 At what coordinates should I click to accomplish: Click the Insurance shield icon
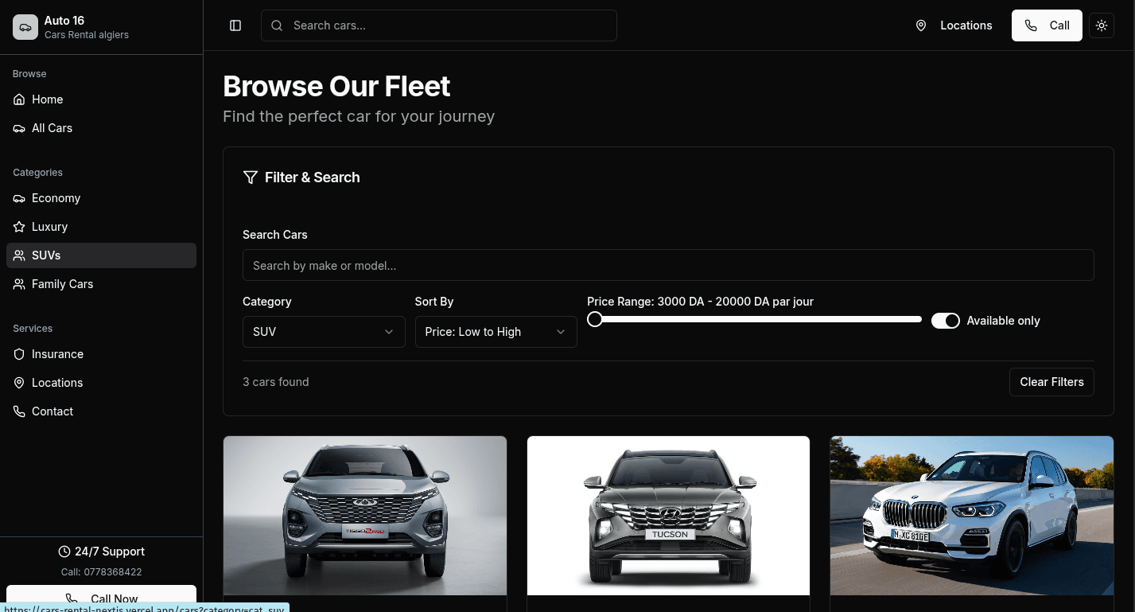click(19, 354)
